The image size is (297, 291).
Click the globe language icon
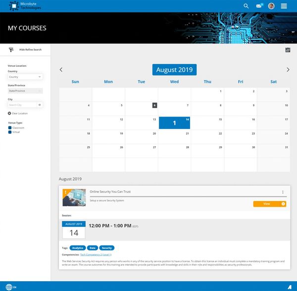coord(9,287)
